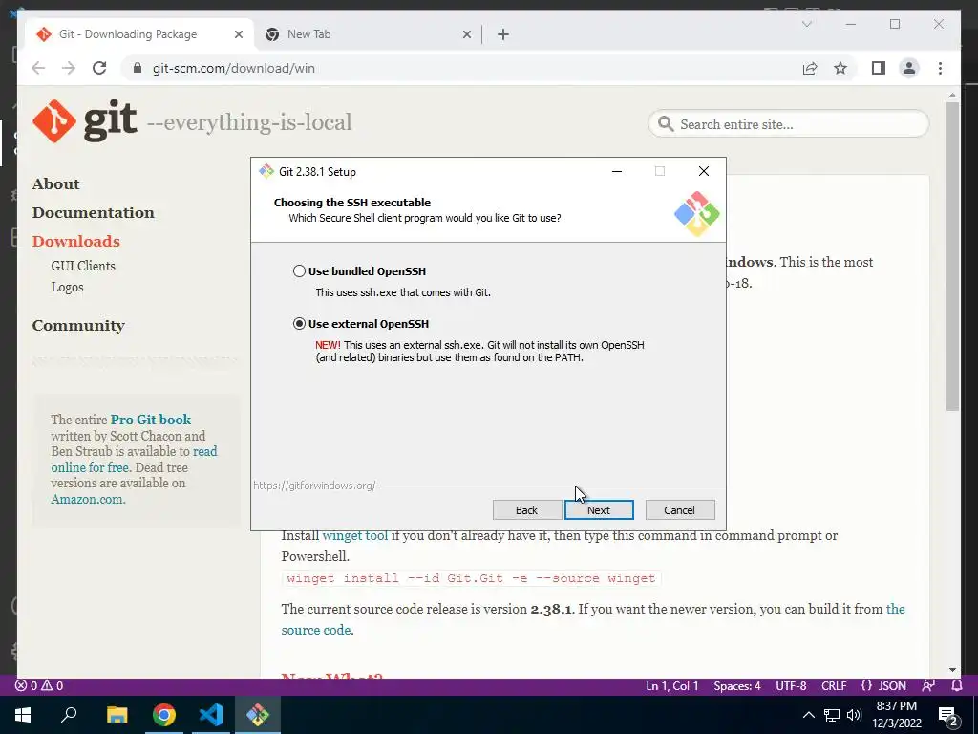Open Chrome three-dot menu
Screen dimensions: 978x734
[940, 68]
